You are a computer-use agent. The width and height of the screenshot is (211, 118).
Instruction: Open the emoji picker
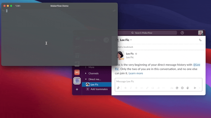[182, 88]
